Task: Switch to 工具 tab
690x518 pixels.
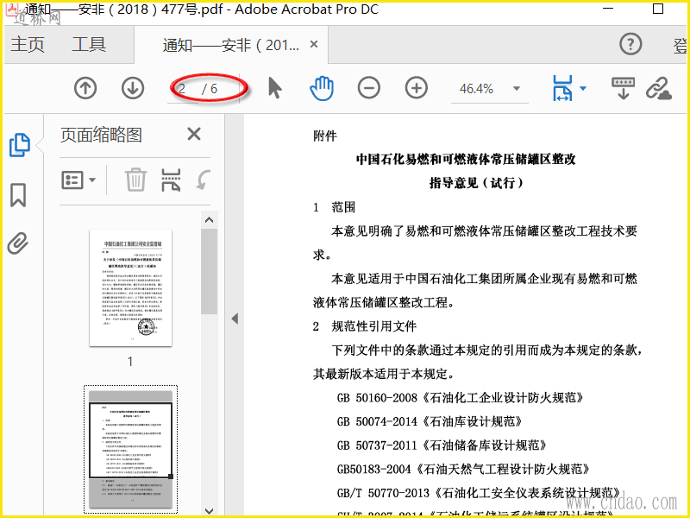Action: 89,44
